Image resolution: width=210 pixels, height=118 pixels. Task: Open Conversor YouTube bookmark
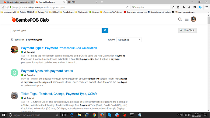click(111, 12)
